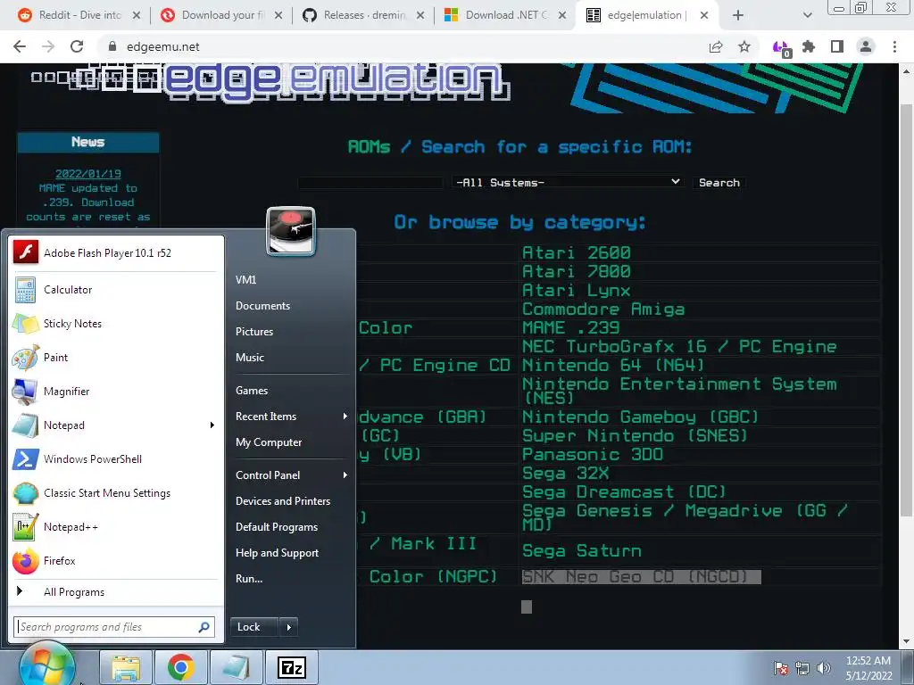The width and height of the screenshot is (914, 685).
Task: Launch Paint from Start menu
Action: coord(116,357)
